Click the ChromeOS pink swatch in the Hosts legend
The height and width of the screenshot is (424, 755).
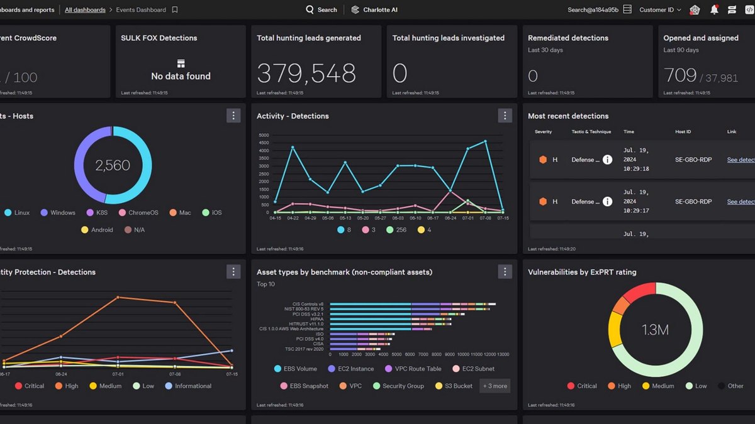pyautogui.click(x=123, y=213)
